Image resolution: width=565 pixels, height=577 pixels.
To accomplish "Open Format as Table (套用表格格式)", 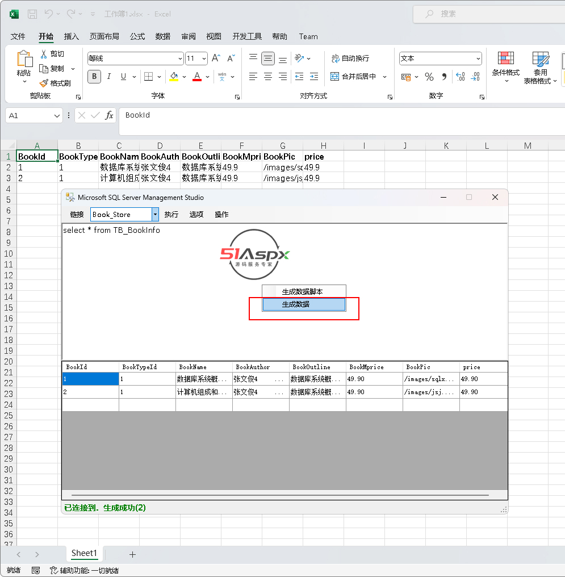I will 541,68.
